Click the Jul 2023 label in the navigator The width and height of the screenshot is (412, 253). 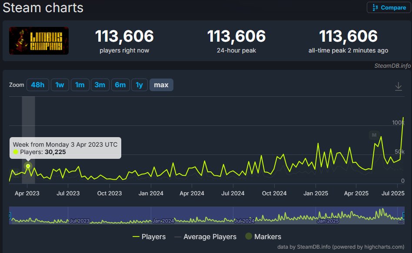[x=80, y=221]
